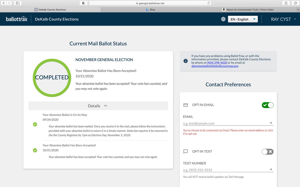Click the green check for Ballot On Its Way
The image size is (300, 187).
click(35, 124)
